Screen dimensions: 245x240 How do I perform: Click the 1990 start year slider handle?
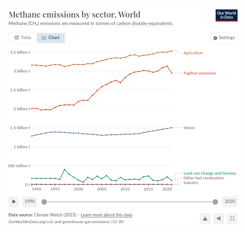coord(44,202)
